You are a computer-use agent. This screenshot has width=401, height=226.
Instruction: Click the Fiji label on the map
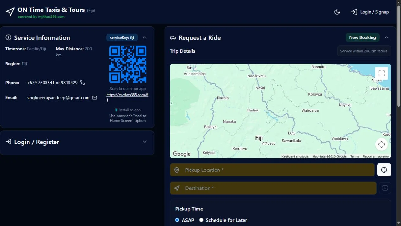tap(259, 138)
